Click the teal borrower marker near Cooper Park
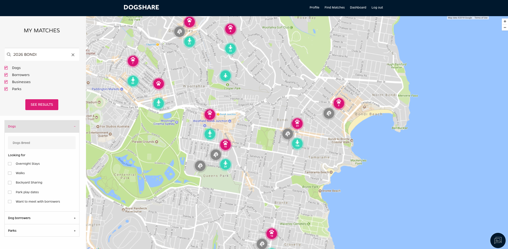Image resolution: width=508 pixels, height=249 pixels. (x=225, y=76)
